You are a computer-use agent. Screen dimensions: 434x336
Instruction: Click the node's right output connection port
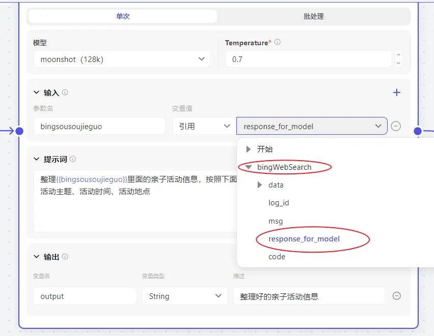pos(418,131)
